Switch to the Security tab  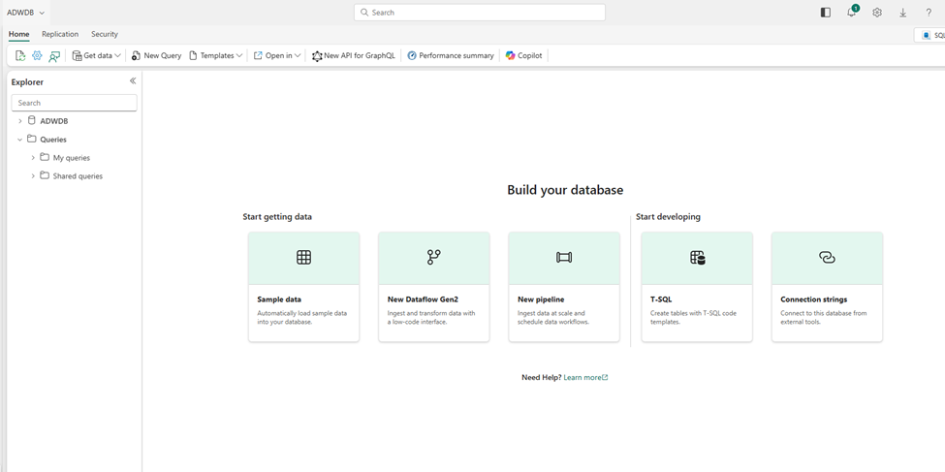(105, 34)
